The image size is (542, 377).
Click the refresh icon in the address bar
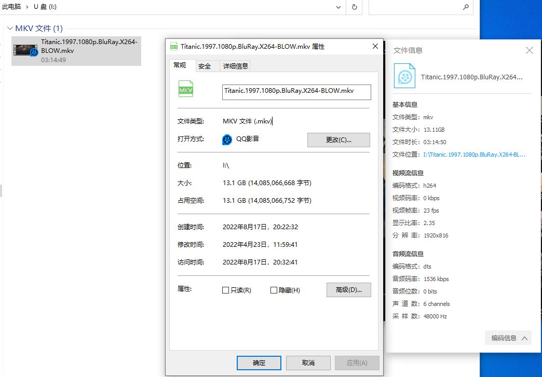pos(354,7)
